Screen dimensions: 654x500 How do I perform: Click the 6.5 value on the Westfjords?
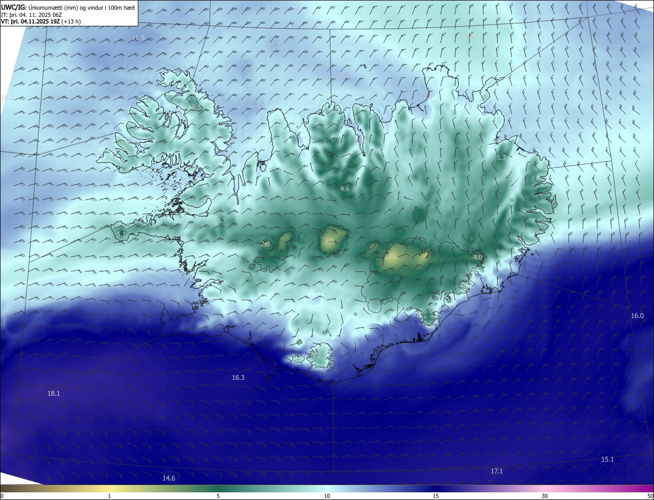(x=197, y=108)
